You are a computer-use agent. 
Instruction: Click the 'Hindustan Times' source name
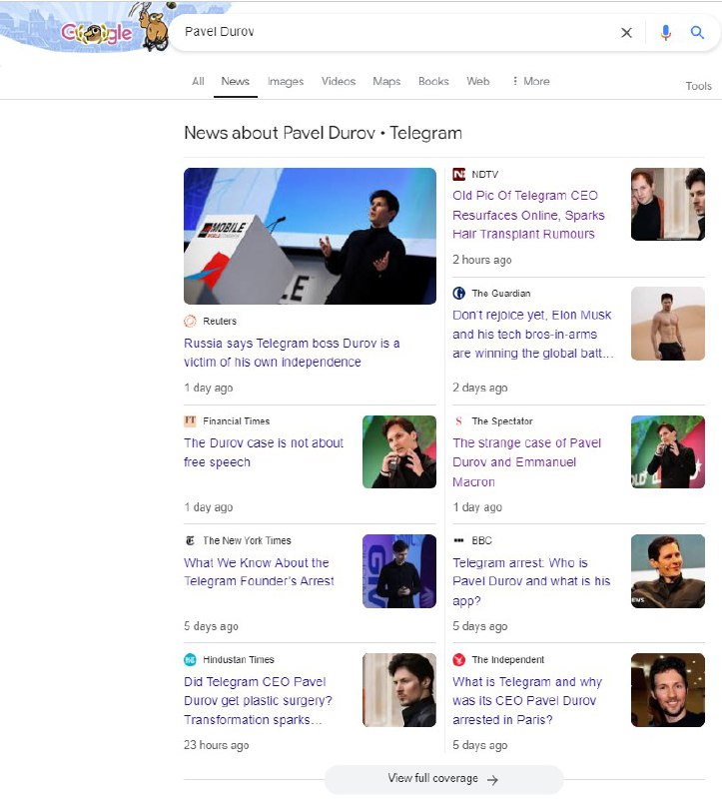pos(239,659)
